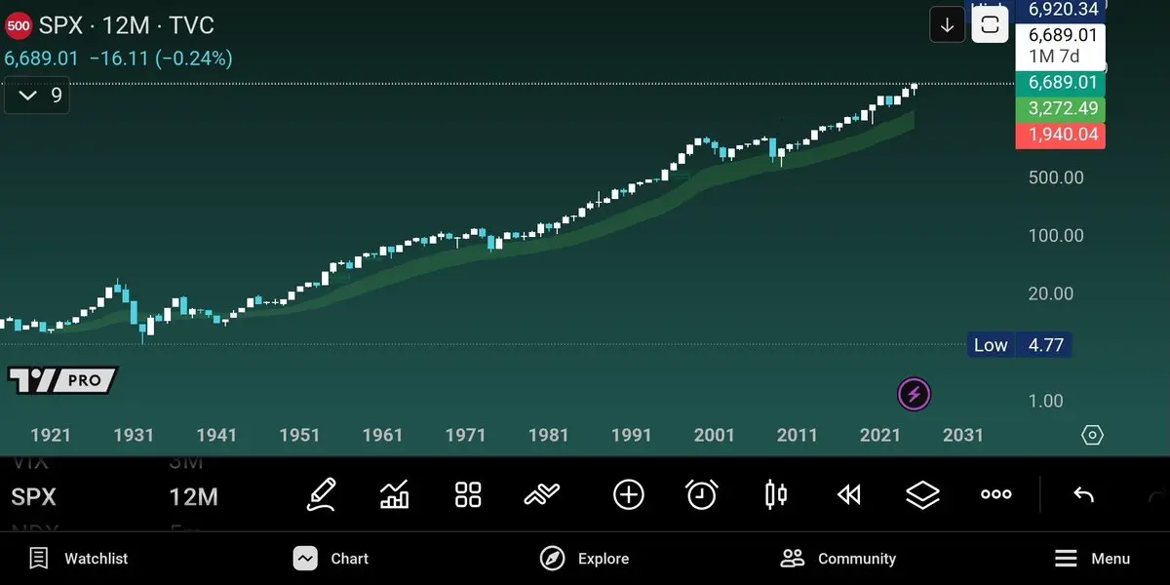This screenshot has height=585, width=1170.
Task: Click the Low 4.77 price label
Action: pos(1019,345)
